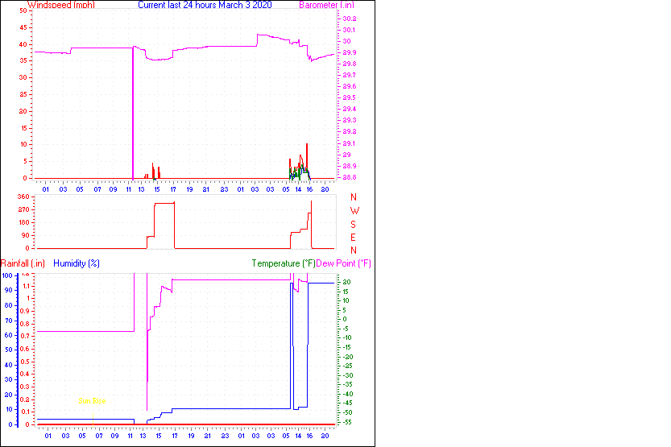
Task: Click the Humidity (%) label
Action: click(x=77, y=263)
